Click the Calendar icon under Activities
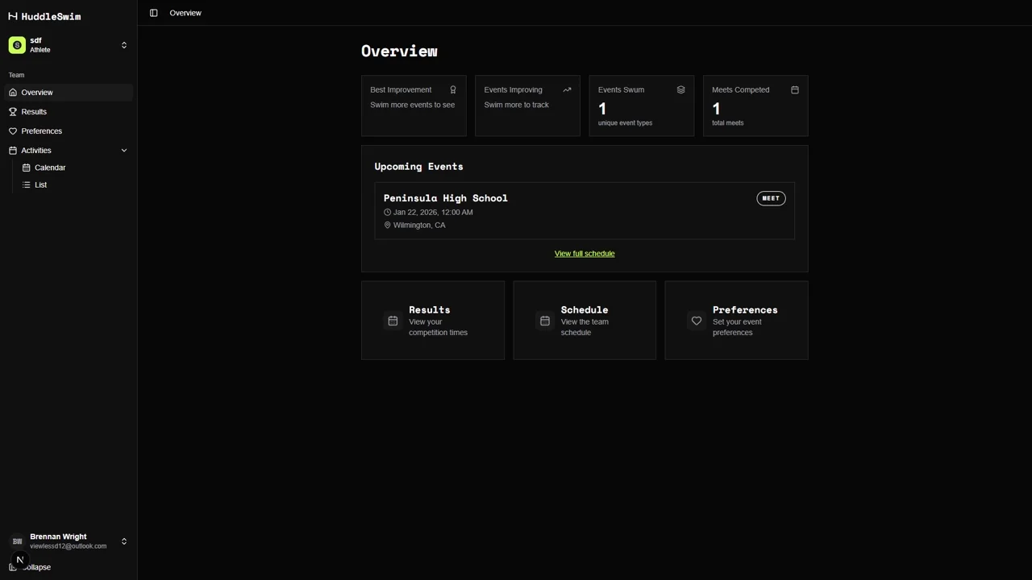 click(27, 167)
